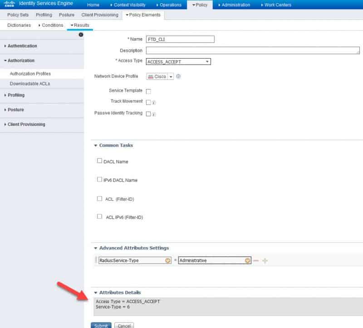The width and height of the screenshot is (363, 328).
Task: Check the ACL (Filter-ID) option
Action: pos(99,198)
